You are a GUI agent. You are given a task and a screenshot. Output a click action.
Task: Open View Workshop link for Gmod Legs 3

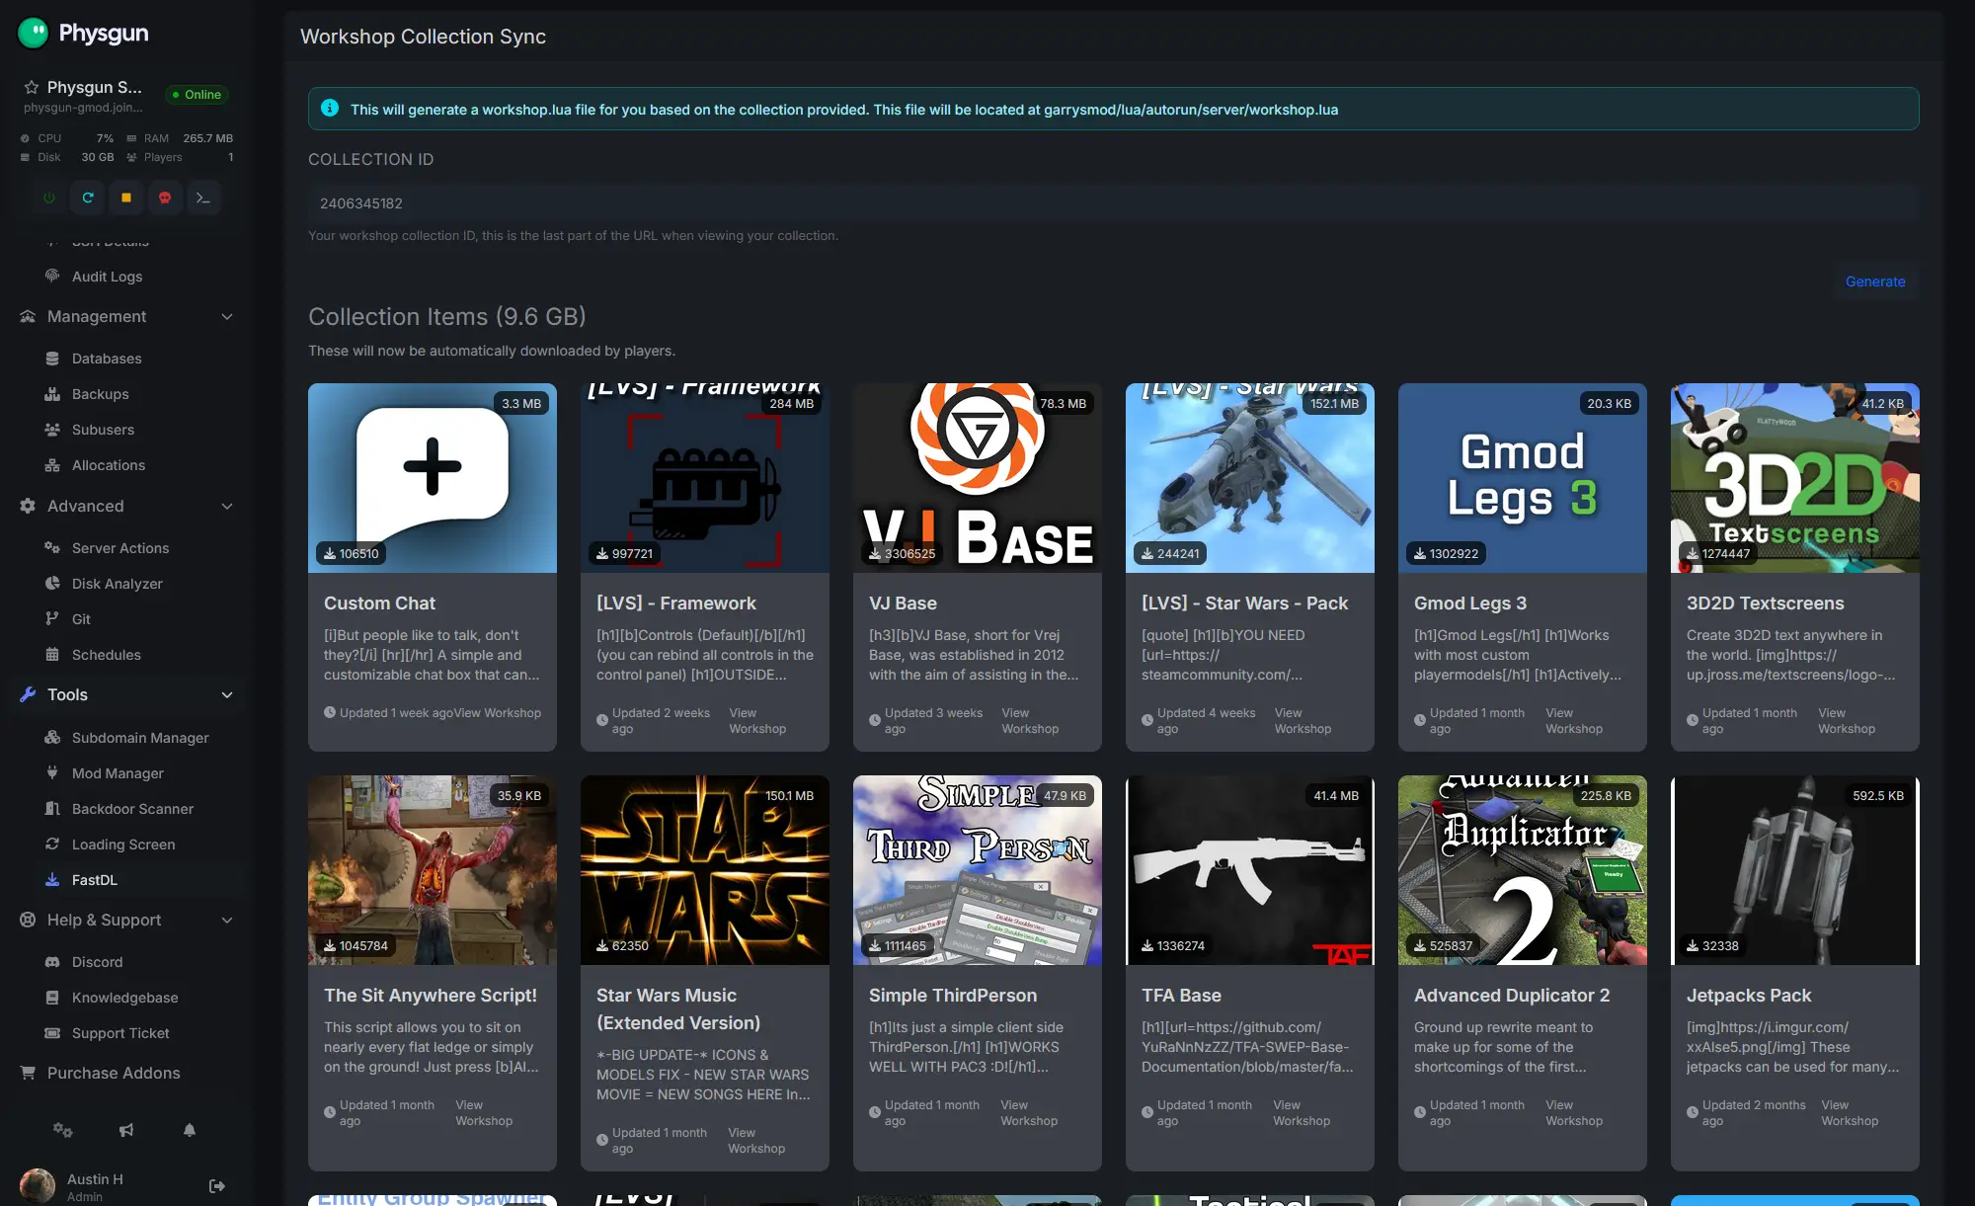[1574, 721]
